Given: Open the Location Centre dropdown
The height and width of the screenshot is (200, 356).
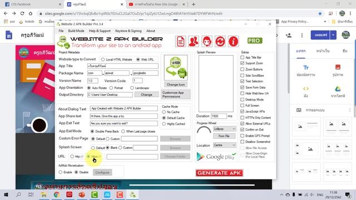Looking at the screenshot, I should click(x=224, y=145).
